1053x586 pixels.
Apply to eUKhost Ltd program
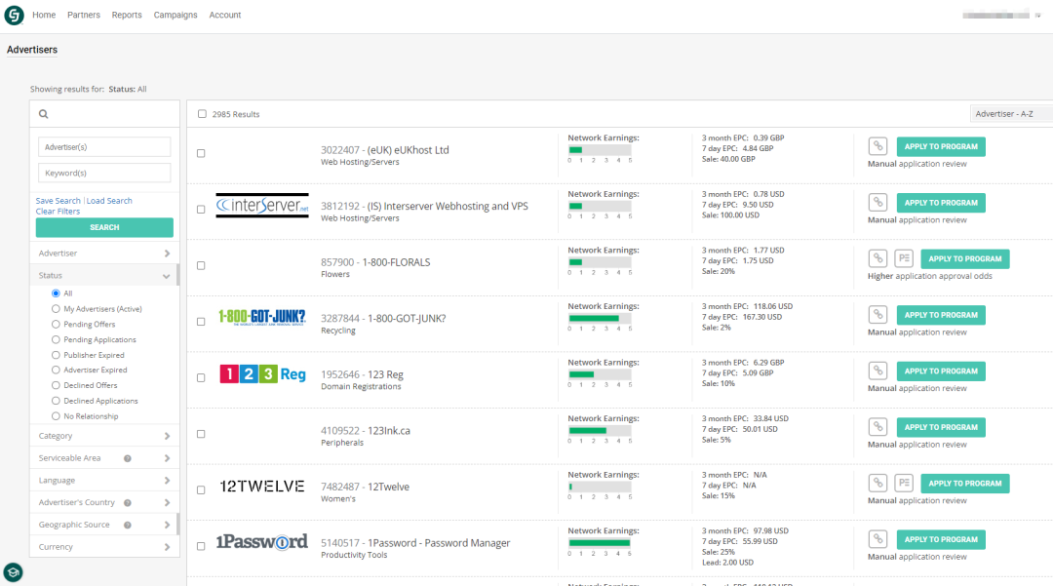coord(941,146)
